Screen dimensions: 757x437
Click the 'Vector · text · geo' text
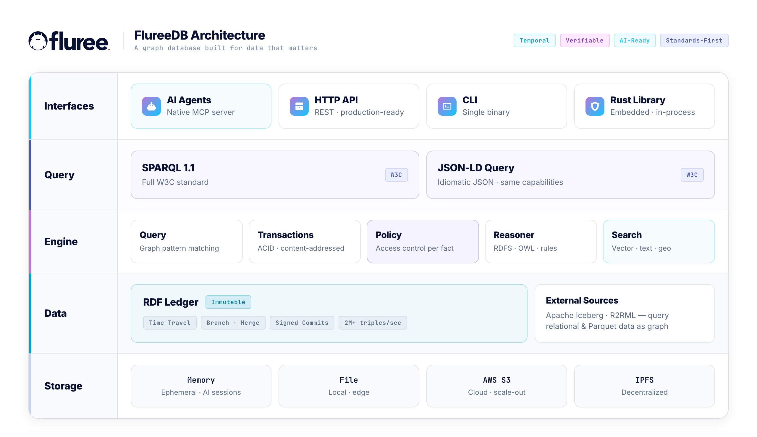click(641, 248)
